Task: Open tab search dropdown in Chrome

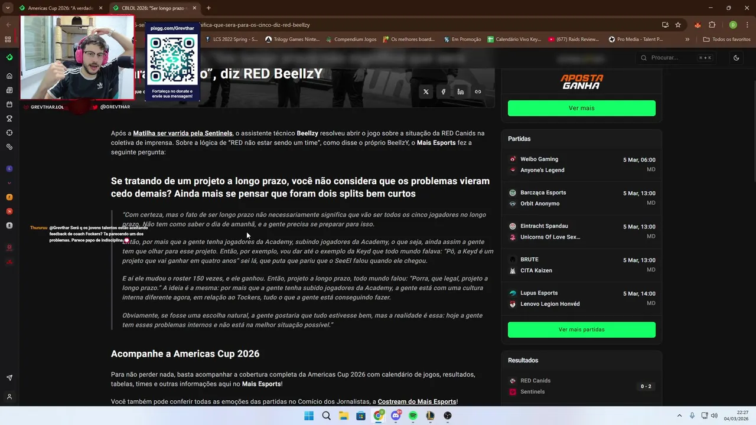Action: coord(8,8)
